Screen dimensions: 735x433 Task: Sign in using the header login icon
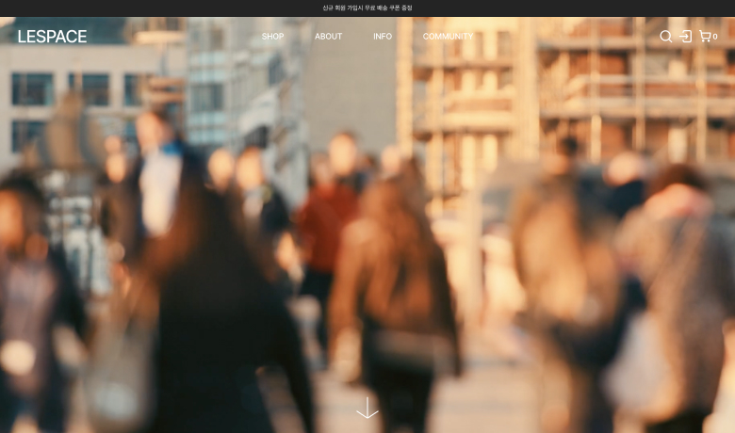coord(685,37)
